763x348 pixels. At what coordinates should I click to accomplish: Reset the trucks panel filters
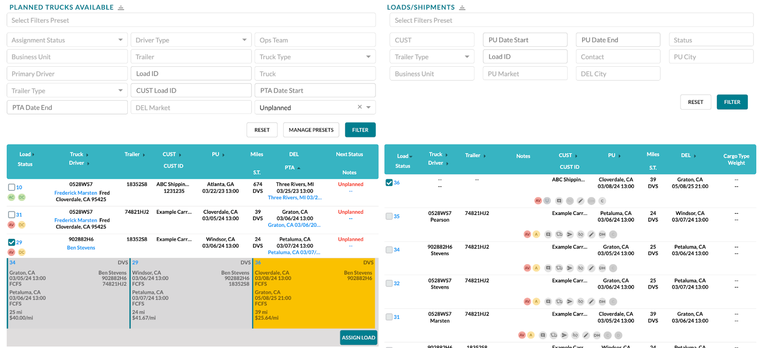[262, 130]
